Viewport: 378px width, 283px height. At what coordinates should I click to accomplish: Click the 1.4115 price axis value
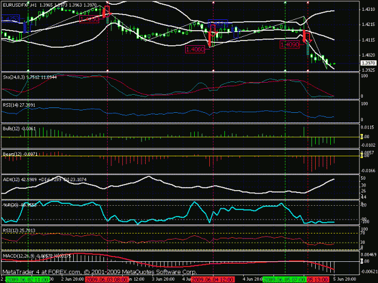368,40
